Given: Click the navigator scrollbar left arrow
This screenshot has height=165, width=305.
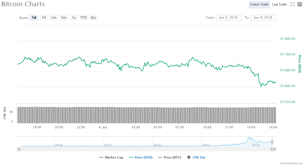Looking at the screenshot, I should (19, 149).
